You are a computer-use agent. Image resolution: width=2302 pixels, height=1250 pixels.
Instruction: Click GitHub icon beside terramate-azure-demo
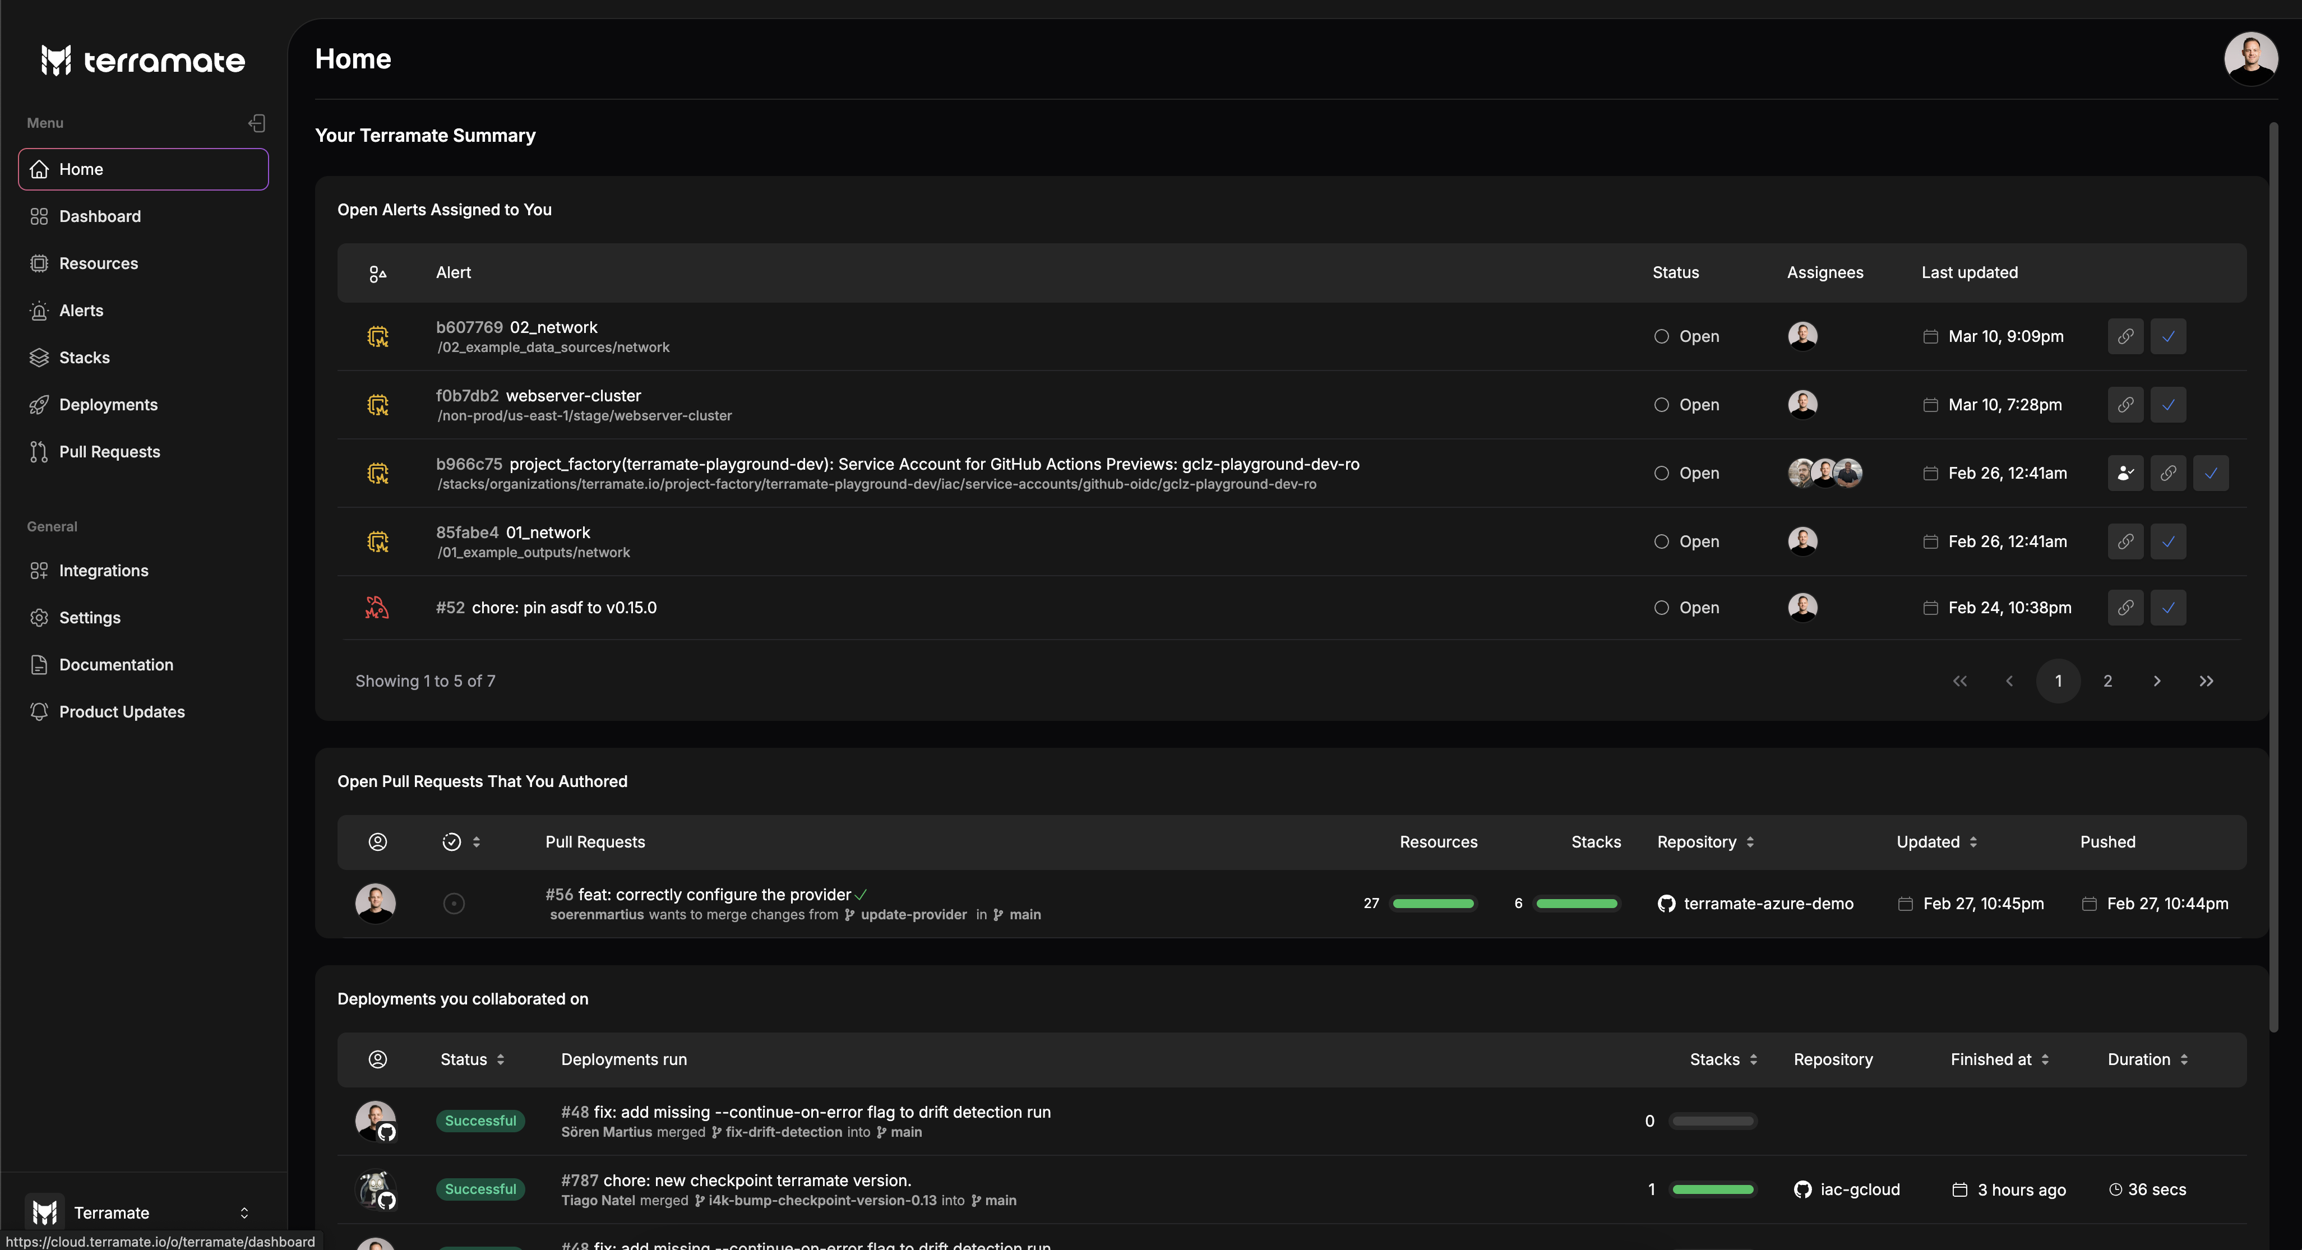1667,904
